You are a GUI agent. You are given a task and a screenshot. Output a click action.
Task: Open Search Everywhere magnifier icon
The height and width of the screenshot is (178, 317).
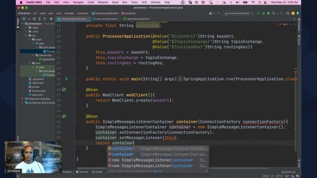[287, 13]
